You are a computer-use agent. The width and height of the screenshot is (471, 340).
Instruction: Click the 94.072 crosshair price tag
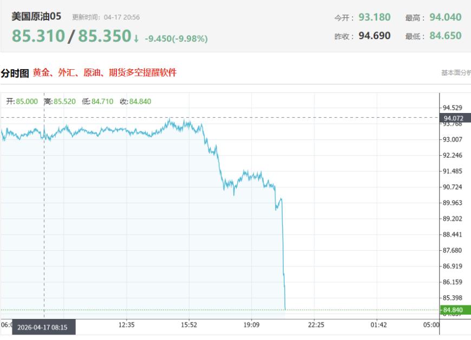(x=455, y=118)
